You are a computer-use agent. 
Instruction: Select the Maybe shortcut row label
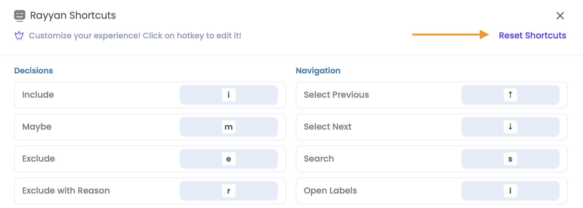37,127
